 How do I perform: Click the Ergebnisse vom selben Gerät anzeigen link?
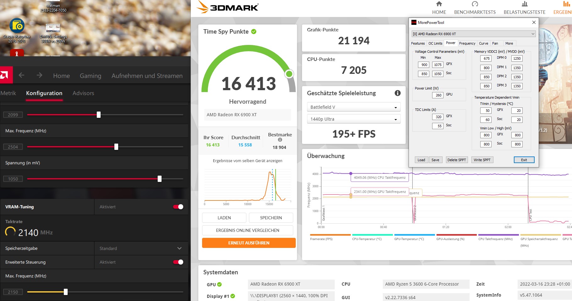click(248, 161)
